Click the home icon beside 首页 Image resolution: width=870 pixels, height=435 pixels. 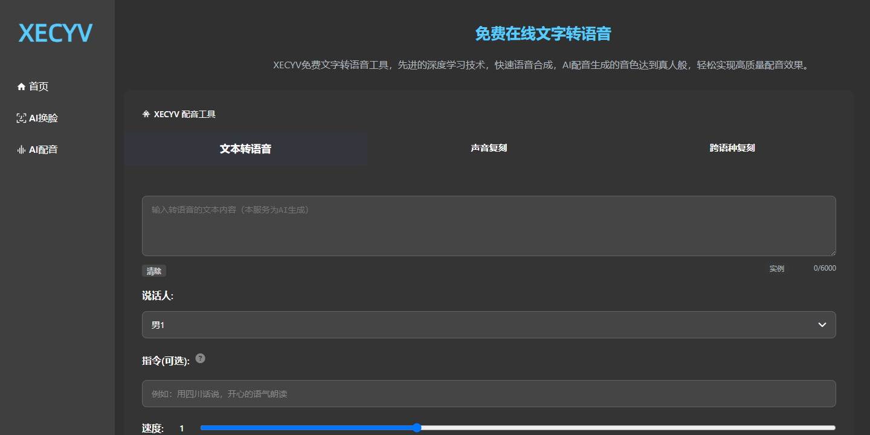click(x=21, y=86)
